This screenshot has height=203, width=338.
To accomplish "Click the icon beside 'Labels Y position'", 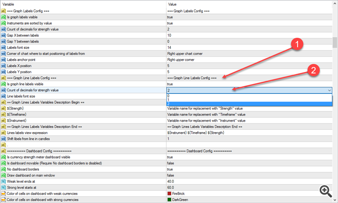I will click(3, 72).
